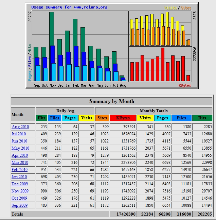The width and height of the screenshot is (216, 220).
Task: Open the Aug 2010 monthly report link
Action: pos(20,127)
